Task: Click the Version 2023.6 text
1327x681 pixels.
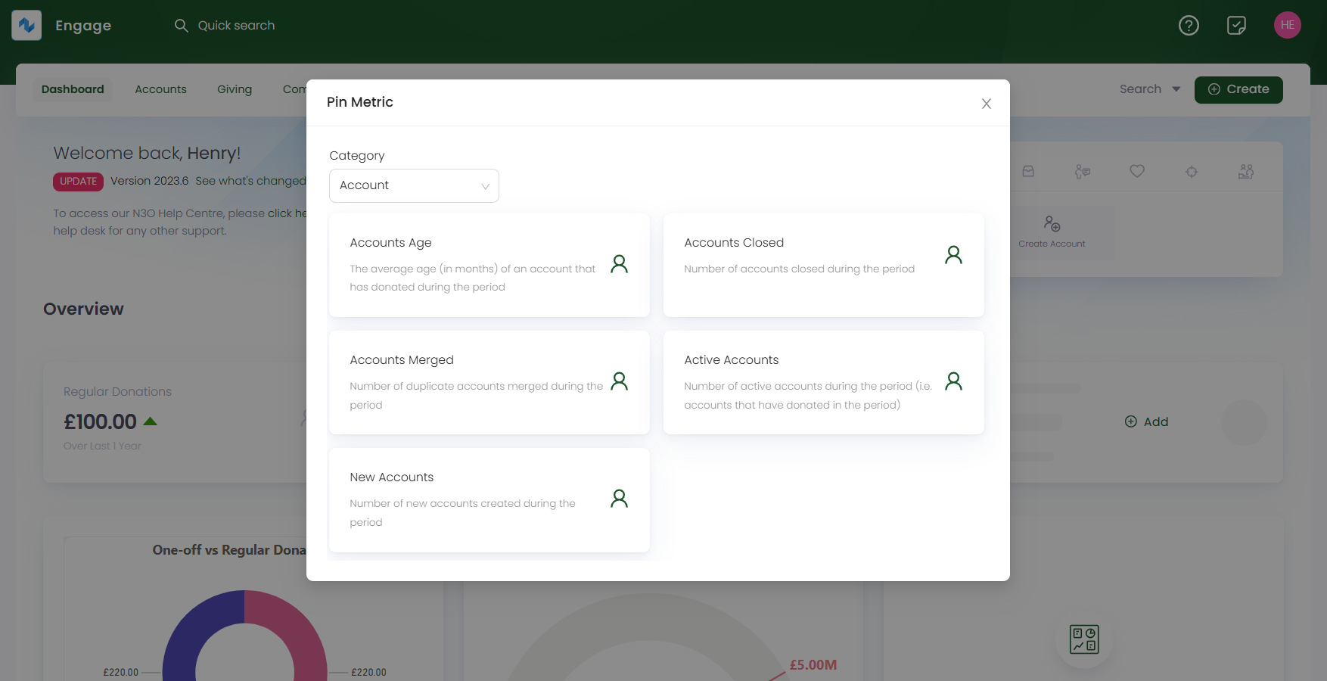Action: [x=150, y=181]
